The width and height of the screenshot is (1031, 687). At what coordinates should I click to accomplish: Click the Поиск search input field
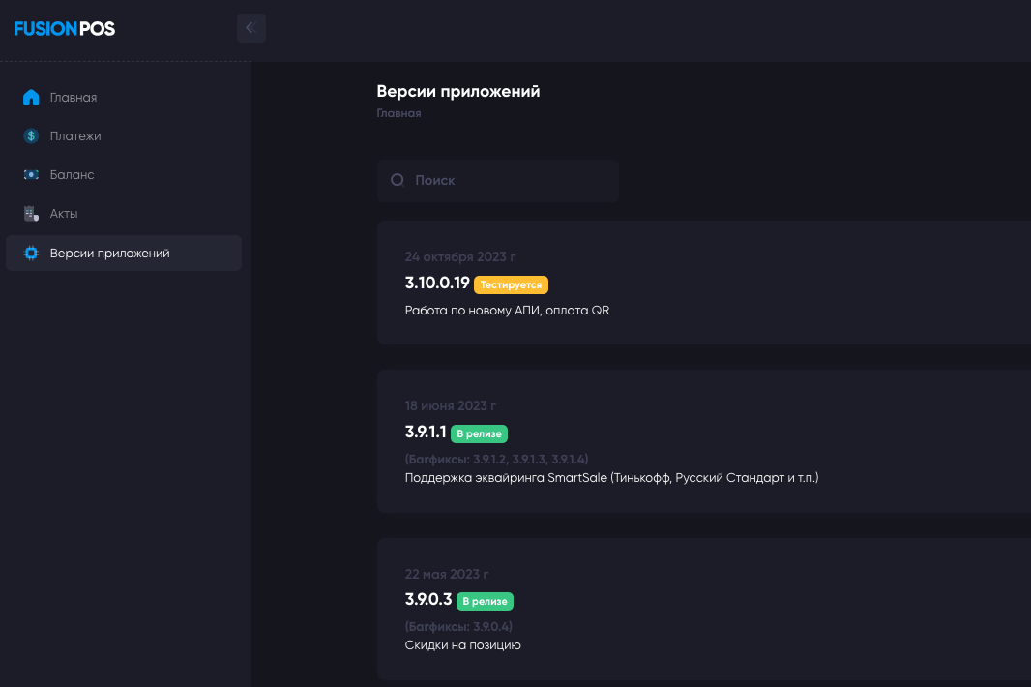tap(497, 180)
